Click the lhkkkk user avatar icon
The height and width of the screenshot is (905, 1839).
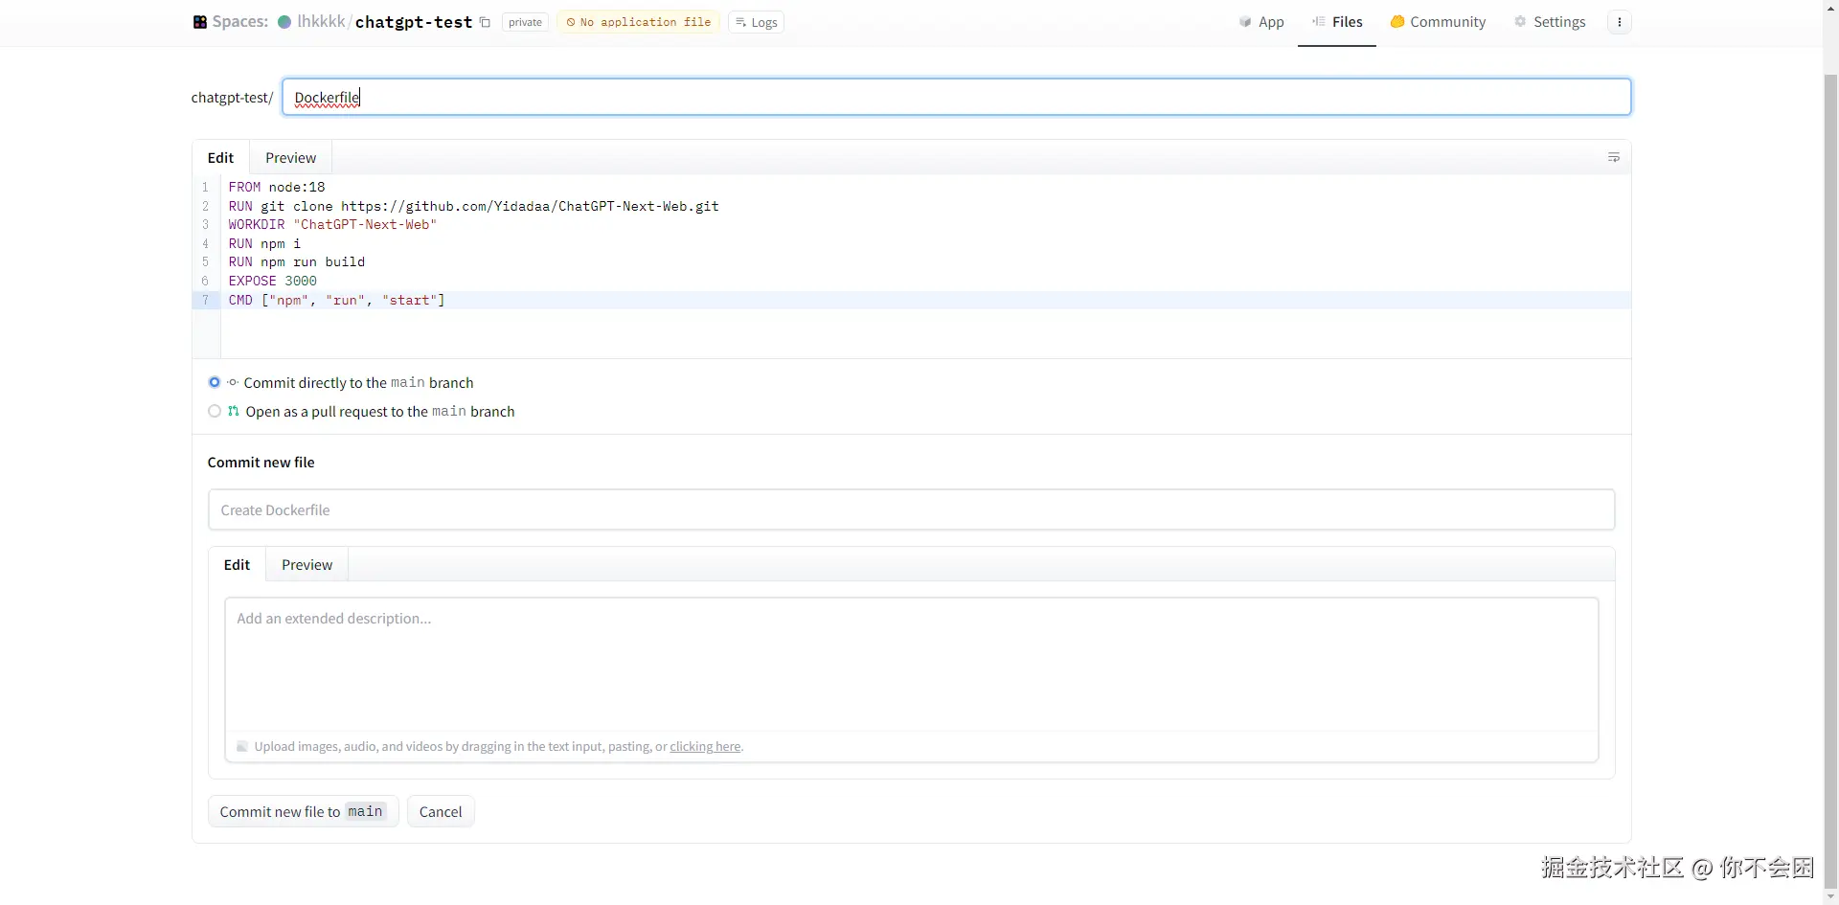coord(284,22)
